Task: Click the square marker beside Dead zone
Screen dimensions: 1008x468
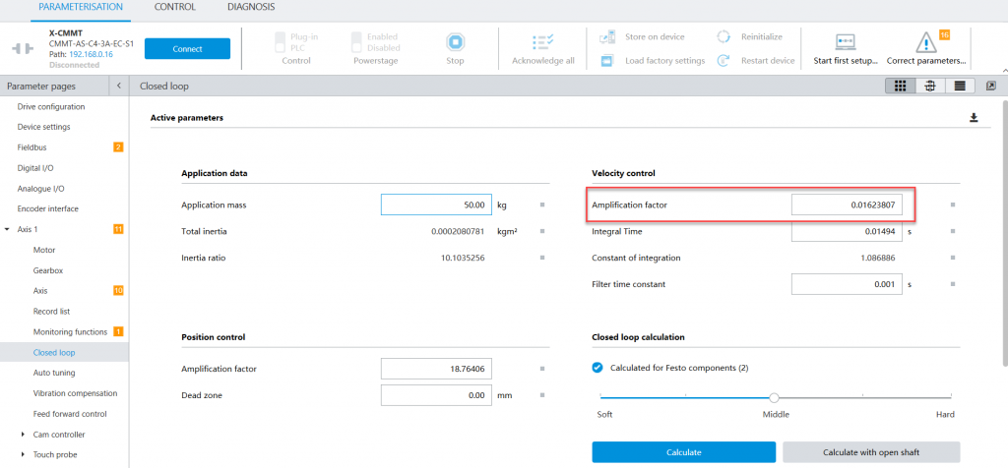Action: [x=542, y=395]
